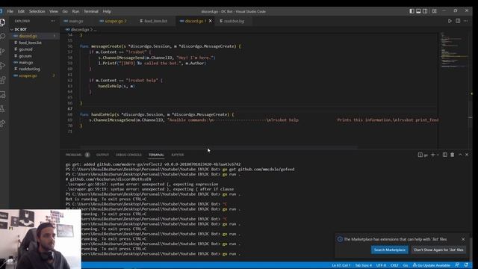Click the terminal 'go' shell indicator

click(x=423, y=155)
